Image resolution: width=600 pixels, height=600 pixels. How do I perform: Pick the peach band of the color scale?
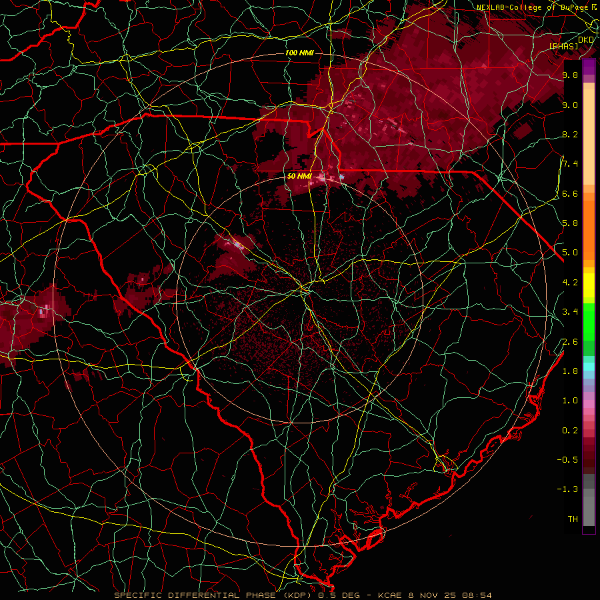(x=589, y=137)
